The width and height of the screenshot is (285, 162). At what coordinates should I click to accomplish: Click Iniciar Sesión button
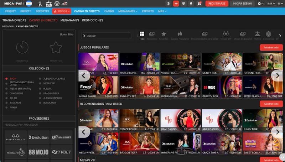[x=242, y=4]
